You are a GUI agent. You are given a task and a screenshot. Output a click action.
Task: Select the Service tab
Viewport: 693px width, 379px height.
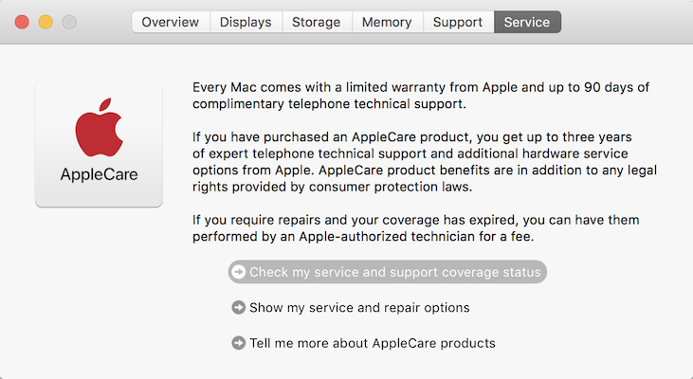pos(527,22)
